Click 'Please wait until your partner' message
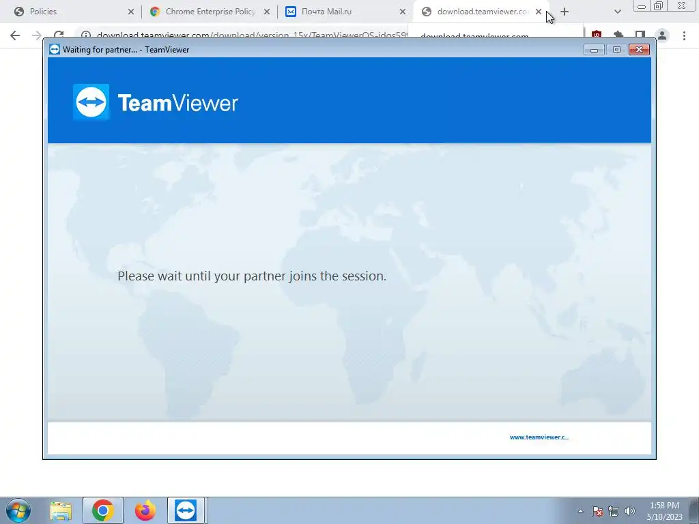The width and height of the screenshot is (699, 524). (x=252, y=276)
